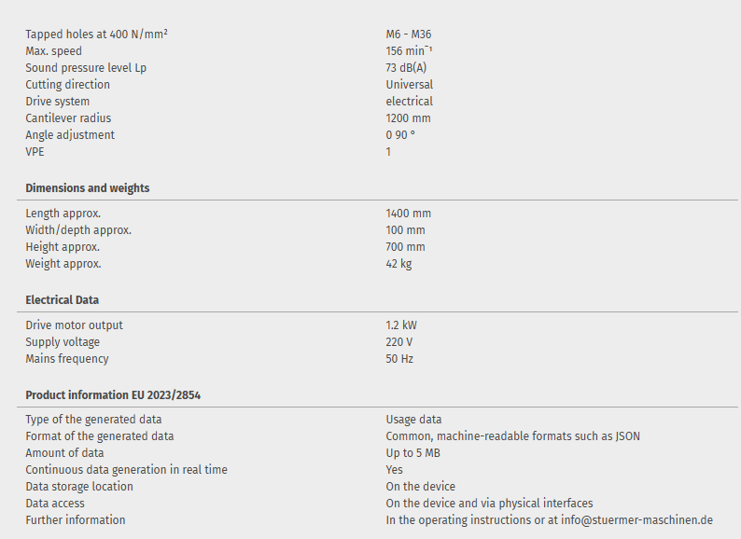The height and width of the screenshot is (539, 741).
Task: Click the Product information EU 2023/2854 heading
Action: (113, 395)
